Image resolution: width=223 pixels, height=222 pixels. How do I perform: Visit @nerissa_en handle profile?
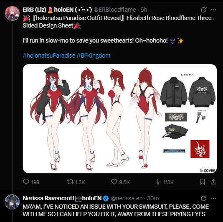(127, 198)
